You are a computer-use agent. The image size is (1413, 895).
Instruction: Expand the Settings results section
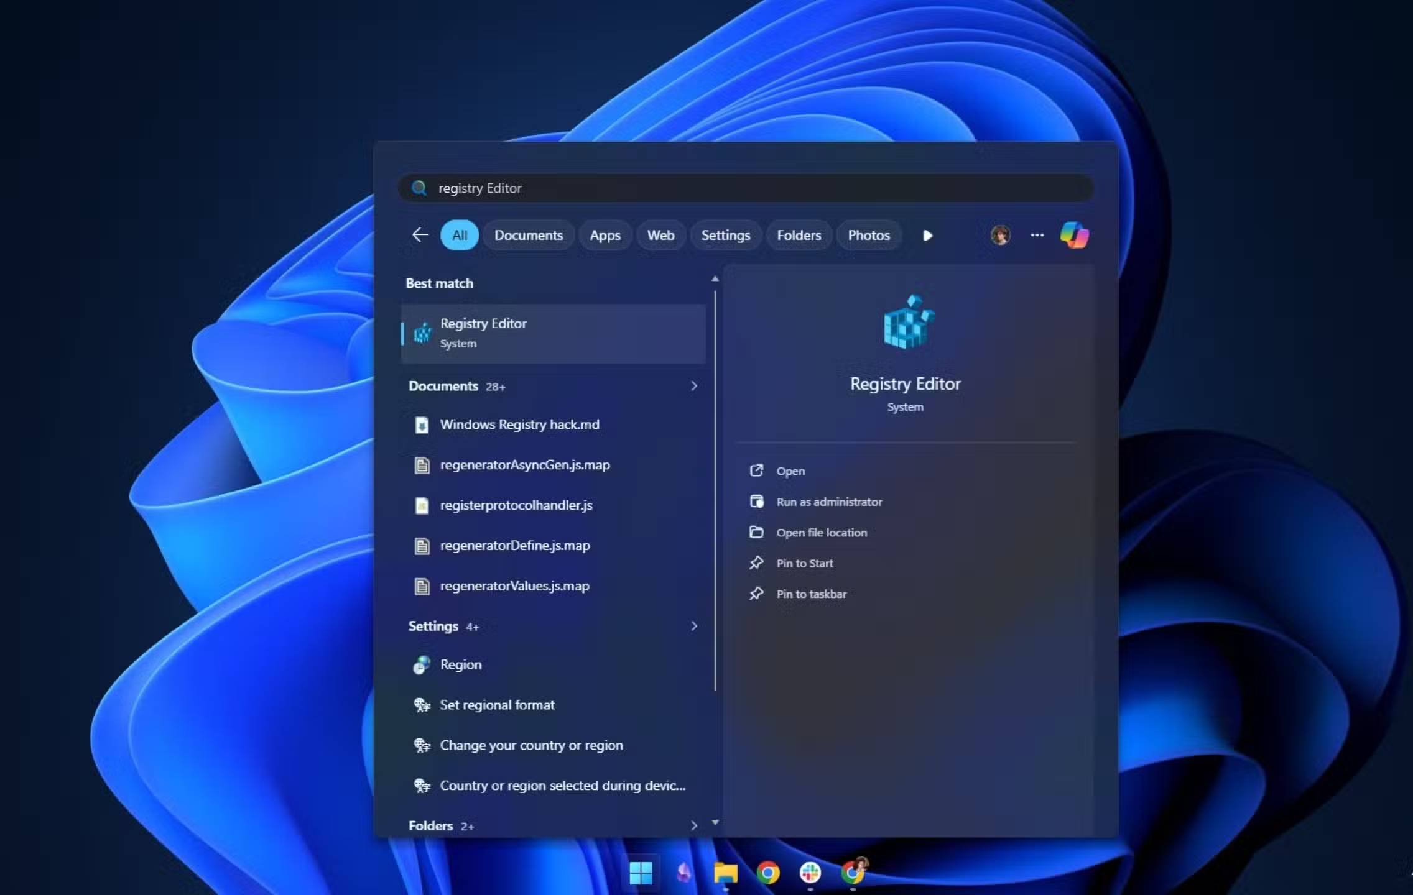[x=693, y=626]
